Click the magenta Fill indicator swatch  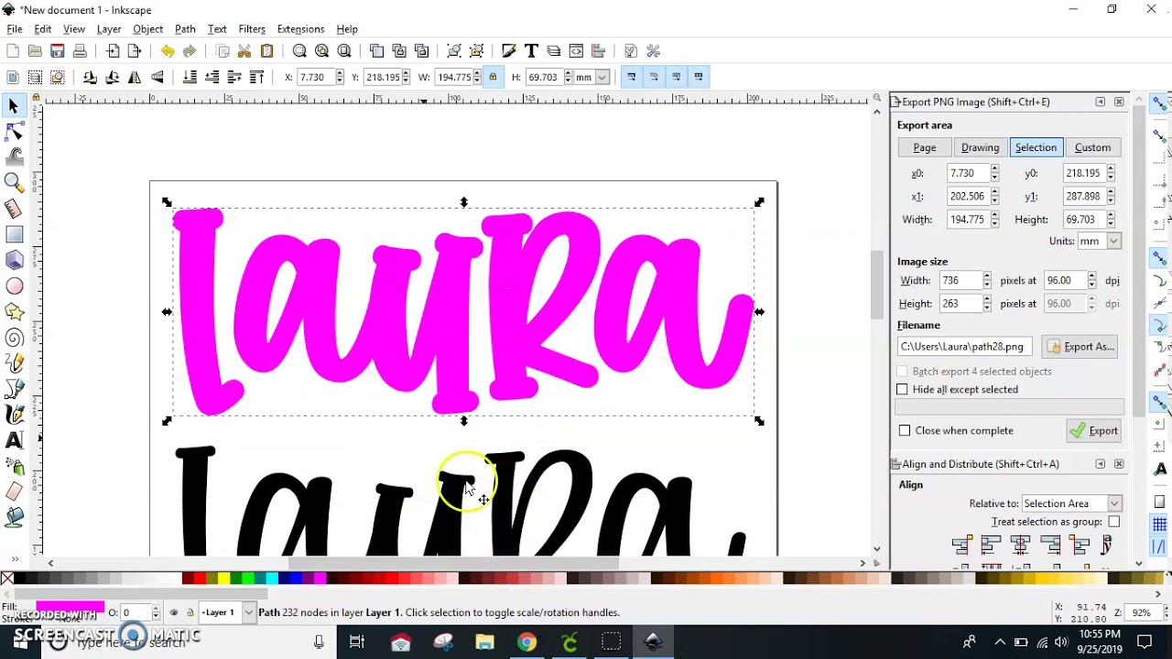[x=70, y=606]
